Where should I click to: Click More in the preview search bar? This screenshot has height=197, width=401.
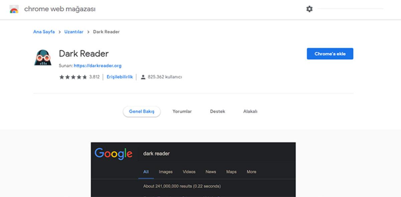tap(251, 172)
